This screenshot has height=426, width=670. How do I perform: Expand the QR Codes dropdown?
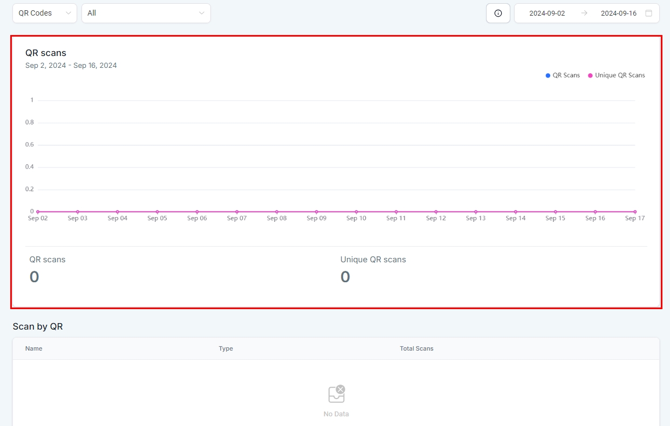(x=45, y=13)
